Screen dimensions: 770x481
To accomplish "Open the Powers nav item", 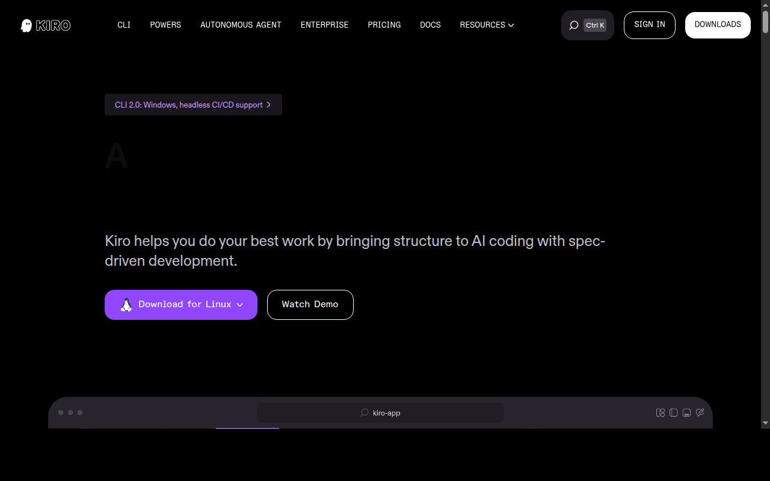I will (165, 25).
